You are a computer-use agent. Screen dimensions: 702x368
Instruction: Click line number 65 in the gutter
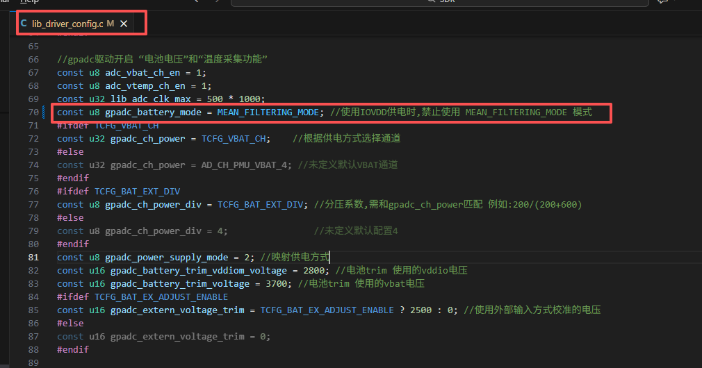point(33,46)
